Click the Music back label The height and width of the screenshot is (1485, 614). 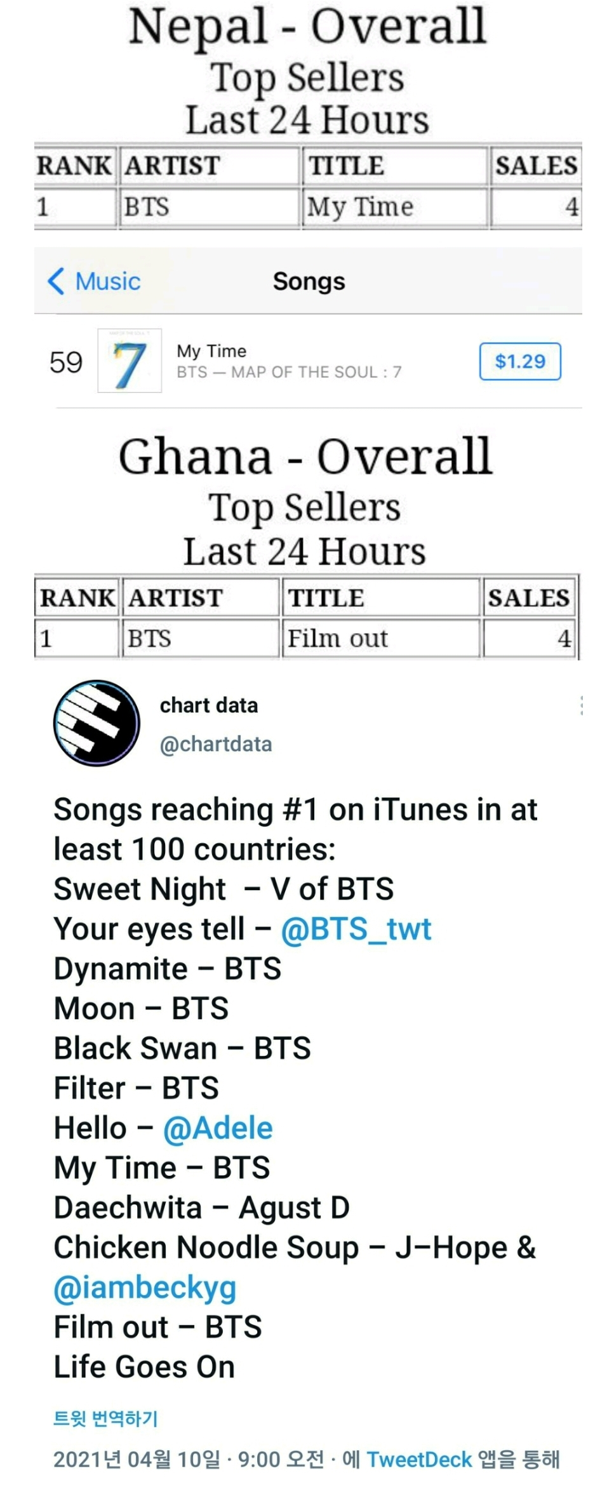click(x=107, y=281)
